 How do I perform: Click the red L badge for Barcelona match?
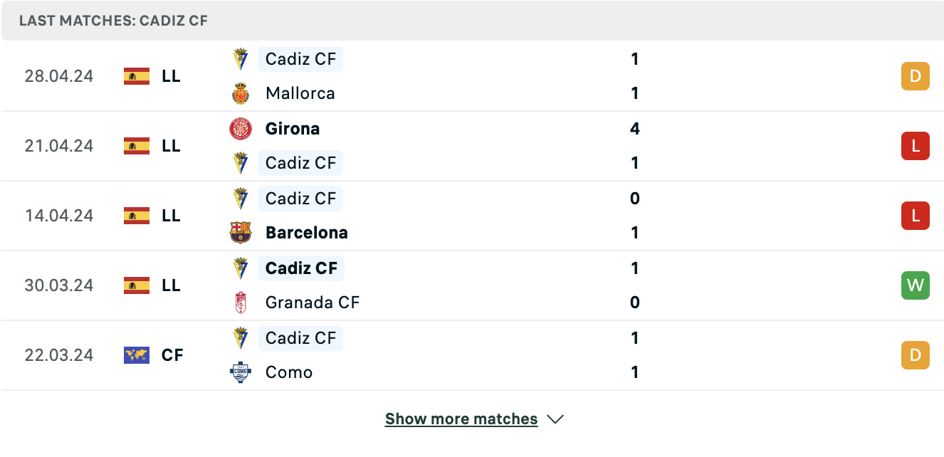pyautogui.click(x=916, y=216)
